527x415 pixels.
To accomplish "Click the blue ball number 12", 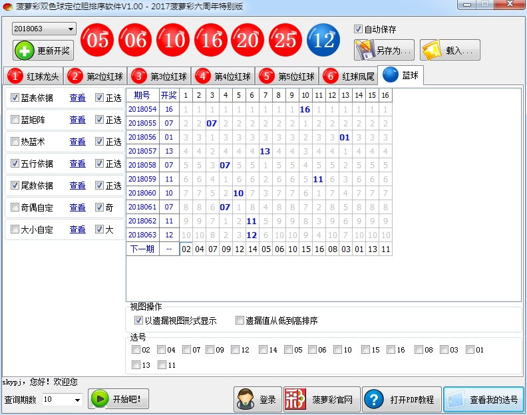I will [324, 41].
